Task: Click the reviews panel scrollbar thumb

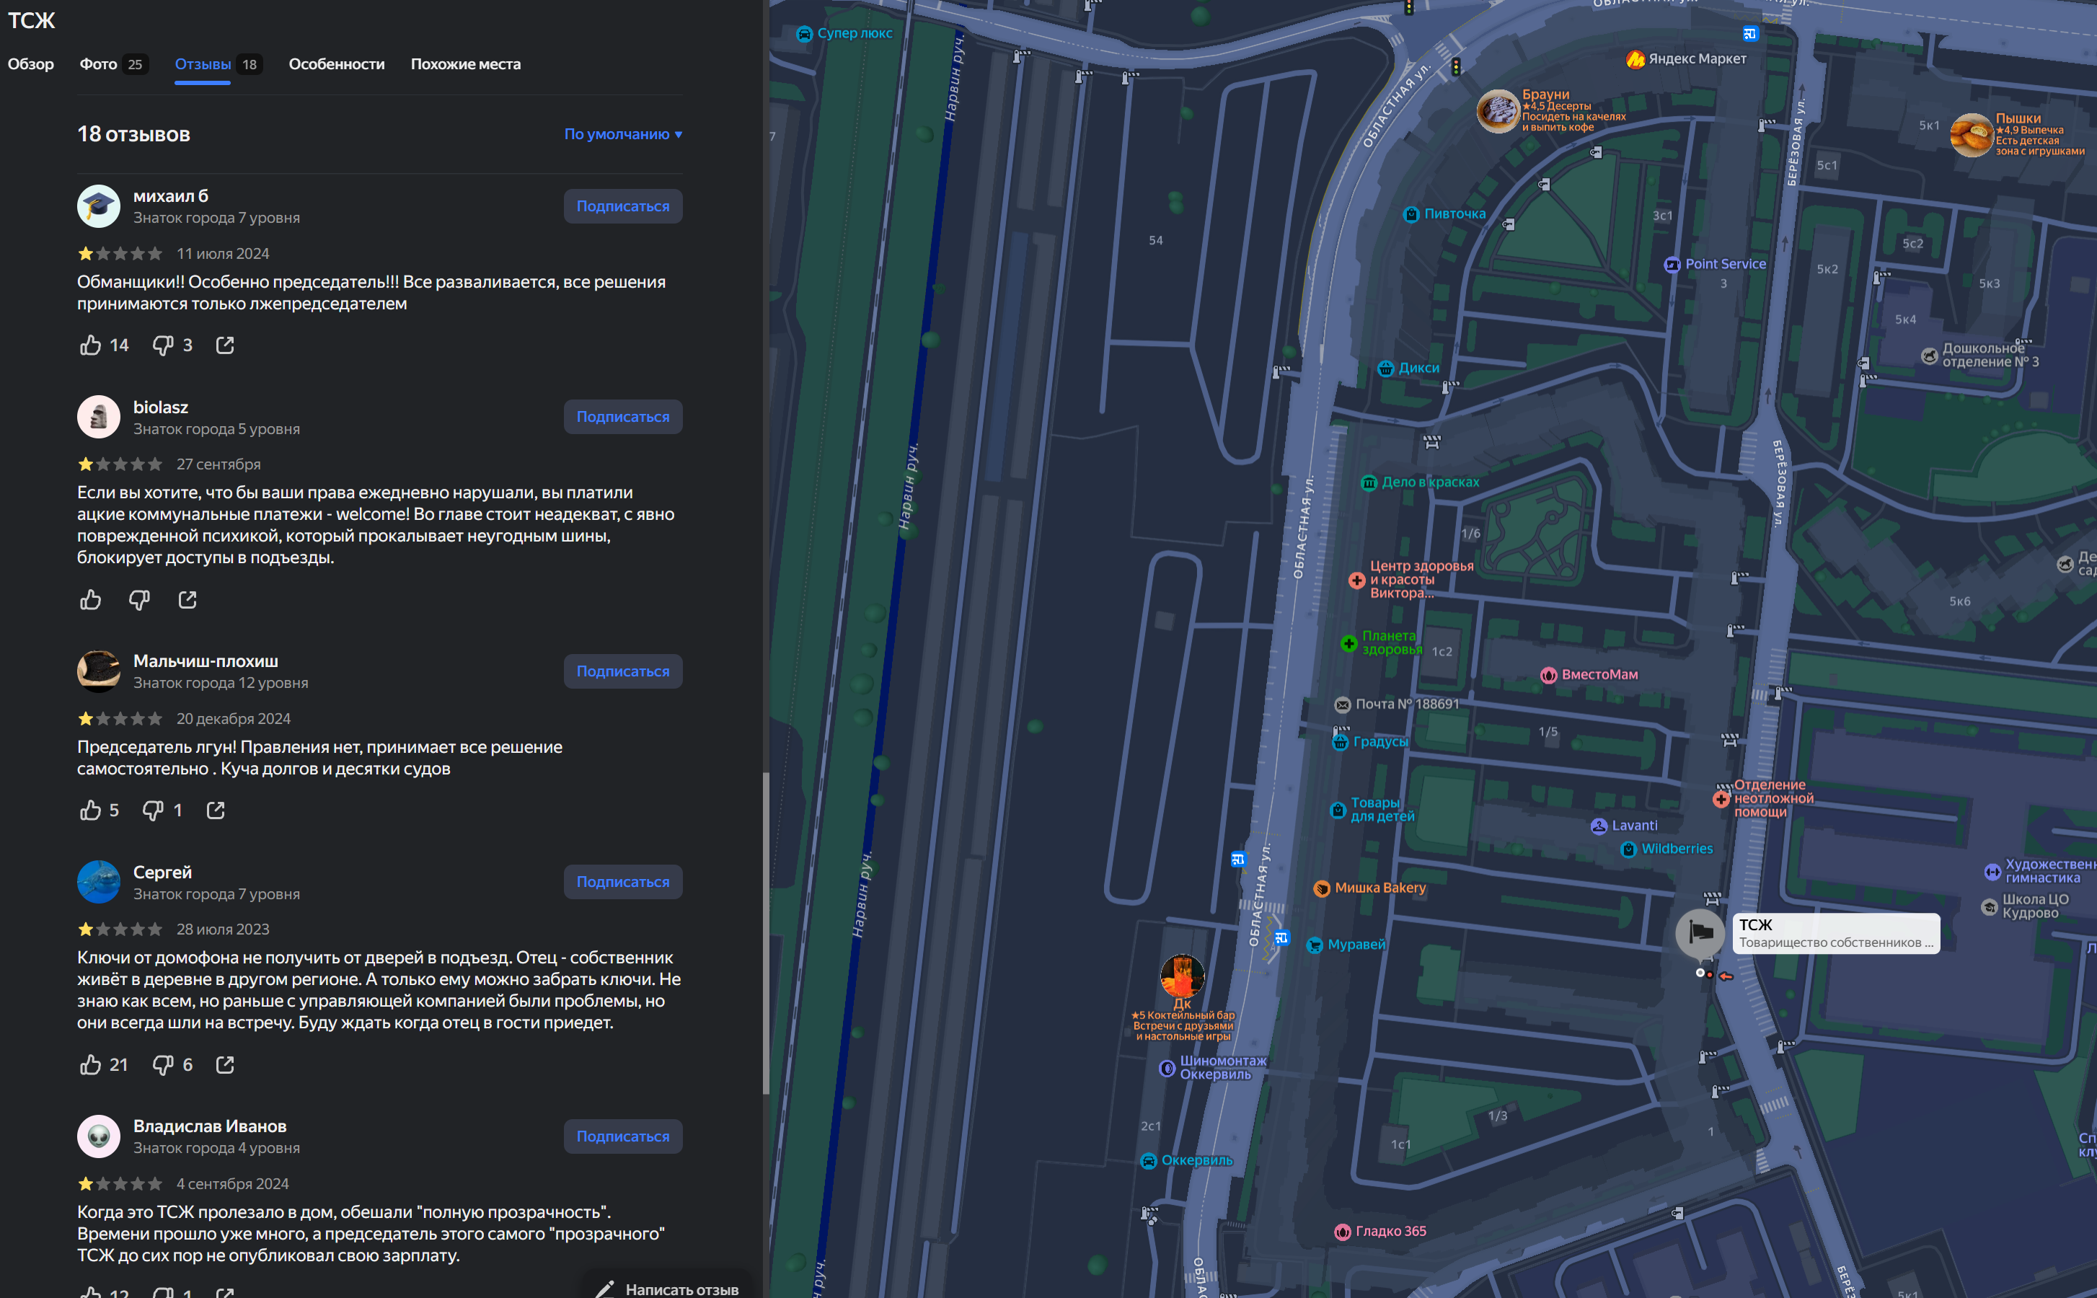Action: click(x=765, y=932)
